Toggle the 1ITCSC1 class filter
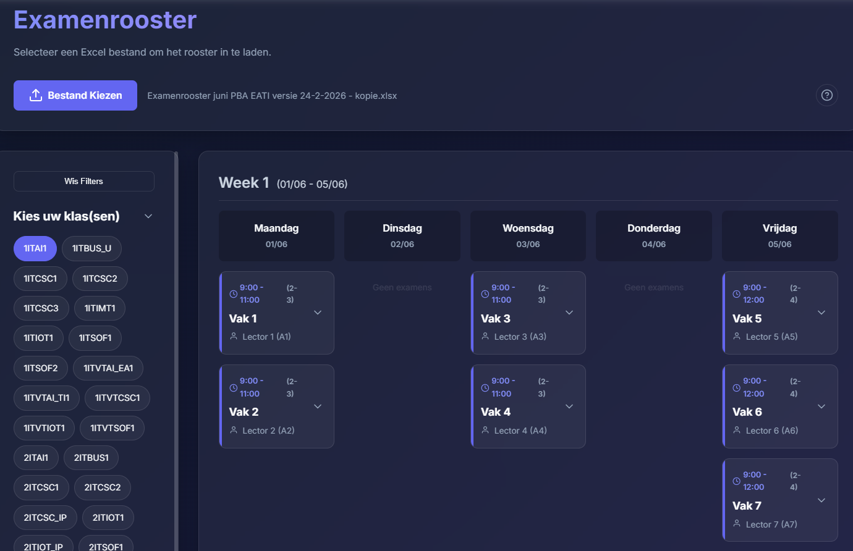The width and height of the screenshot is (853, 551). [x=40, y=279]
